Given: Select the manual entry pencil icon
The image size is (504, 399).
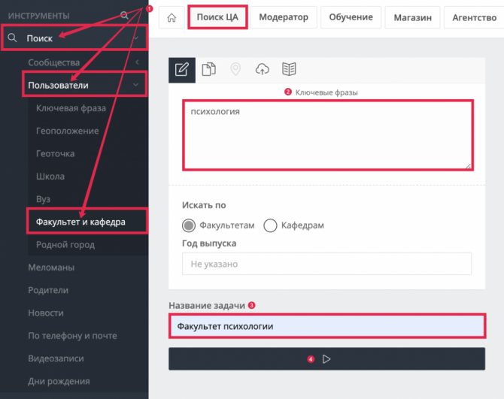Looking at the screenshot, I should (182, 70).
